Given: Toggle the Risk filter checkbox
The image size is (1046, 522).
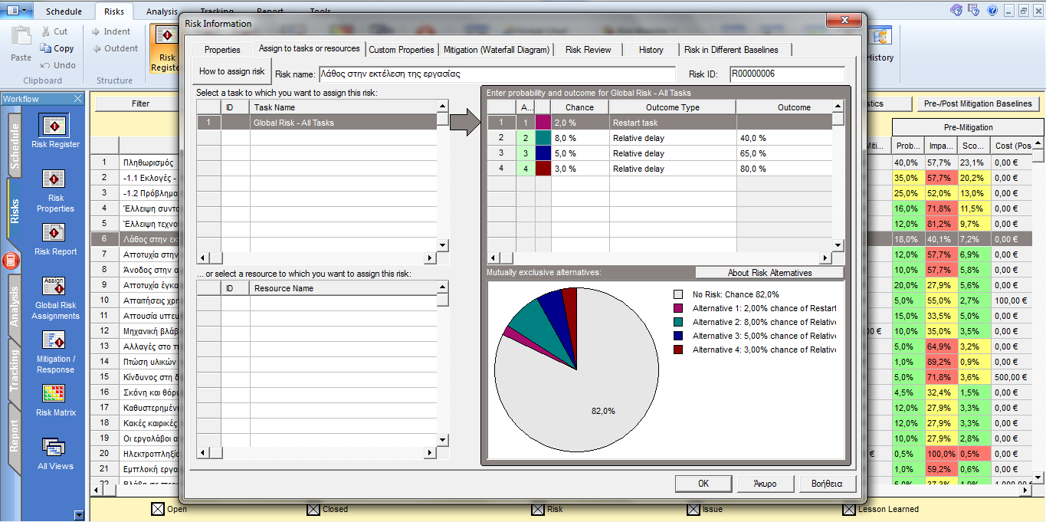Looking at the screenshot, I should click(537, 509).
